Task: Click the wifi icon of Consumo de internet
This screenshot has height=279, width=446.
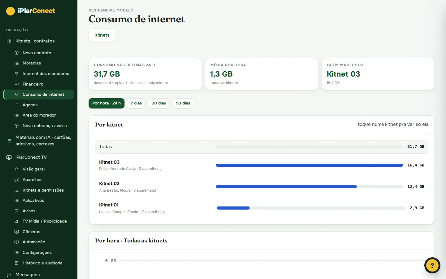Action: click(17, 95)
